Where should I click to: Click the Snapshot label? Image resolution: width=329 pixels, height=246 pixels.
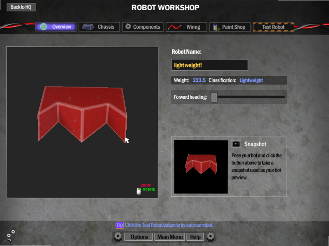255,144
